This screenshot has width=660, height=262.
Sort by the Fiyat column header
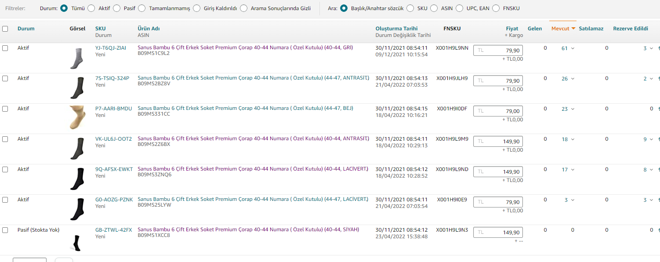pos(512,29)
